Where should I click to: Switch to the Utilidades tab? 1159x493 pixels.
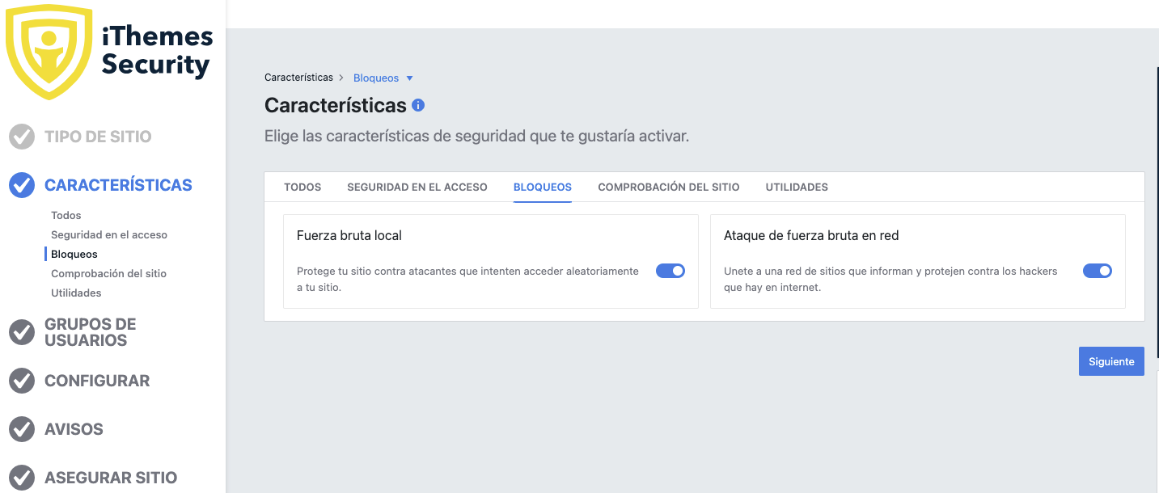point(797,187)
